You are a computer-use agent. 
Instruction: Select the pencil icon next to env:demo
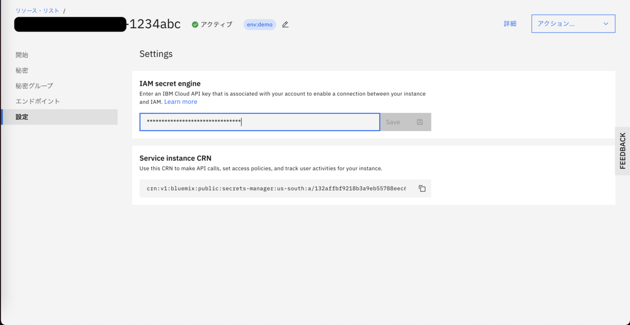[x=285, y=24]
